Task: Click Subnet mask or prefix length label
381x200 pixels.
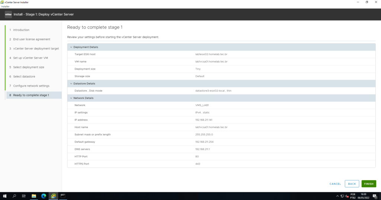Action: coord(92,135)
